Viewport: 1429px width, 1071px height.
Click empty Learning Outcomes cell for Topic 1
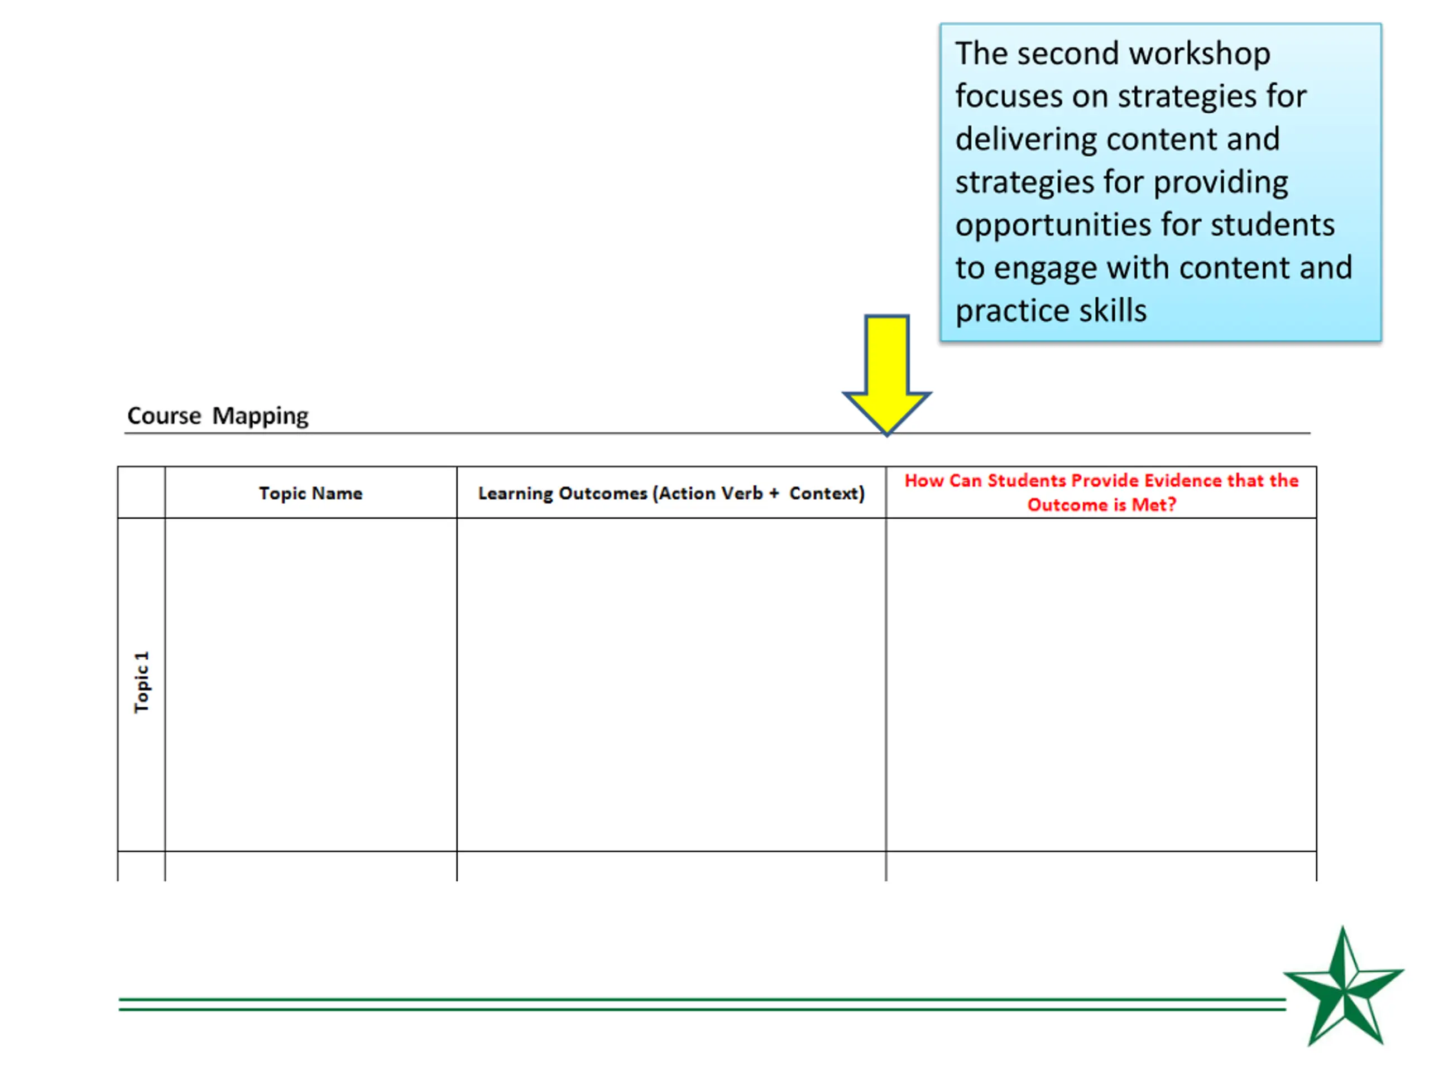pyautogui.click(x=671, y=684)
